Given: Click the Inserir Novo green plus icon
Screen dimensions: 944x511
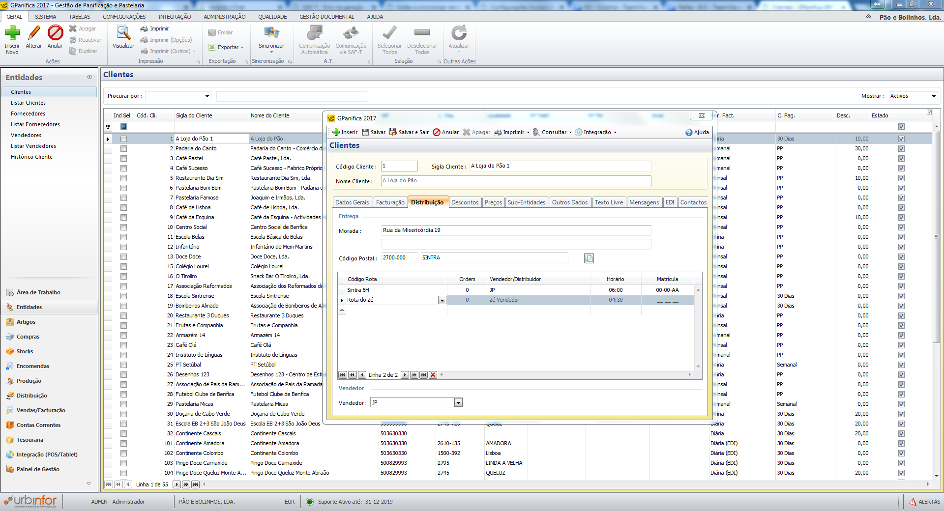Looking at the screenshot, I should (x=12, y=33).
